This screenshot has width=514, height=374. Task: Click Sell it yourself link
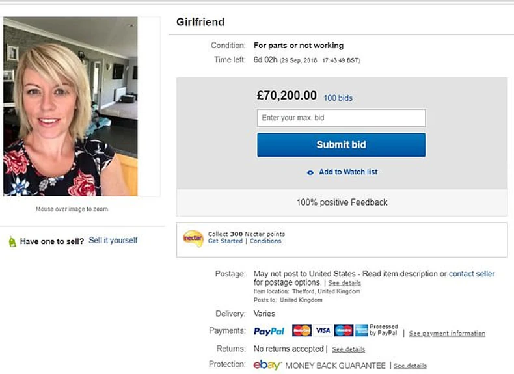[113, 241]
